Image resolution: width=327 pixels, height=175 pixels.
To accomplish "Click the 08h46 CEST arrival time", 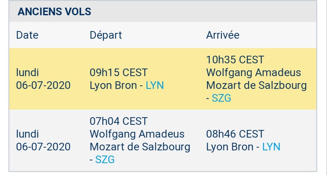I will [235, 134].
